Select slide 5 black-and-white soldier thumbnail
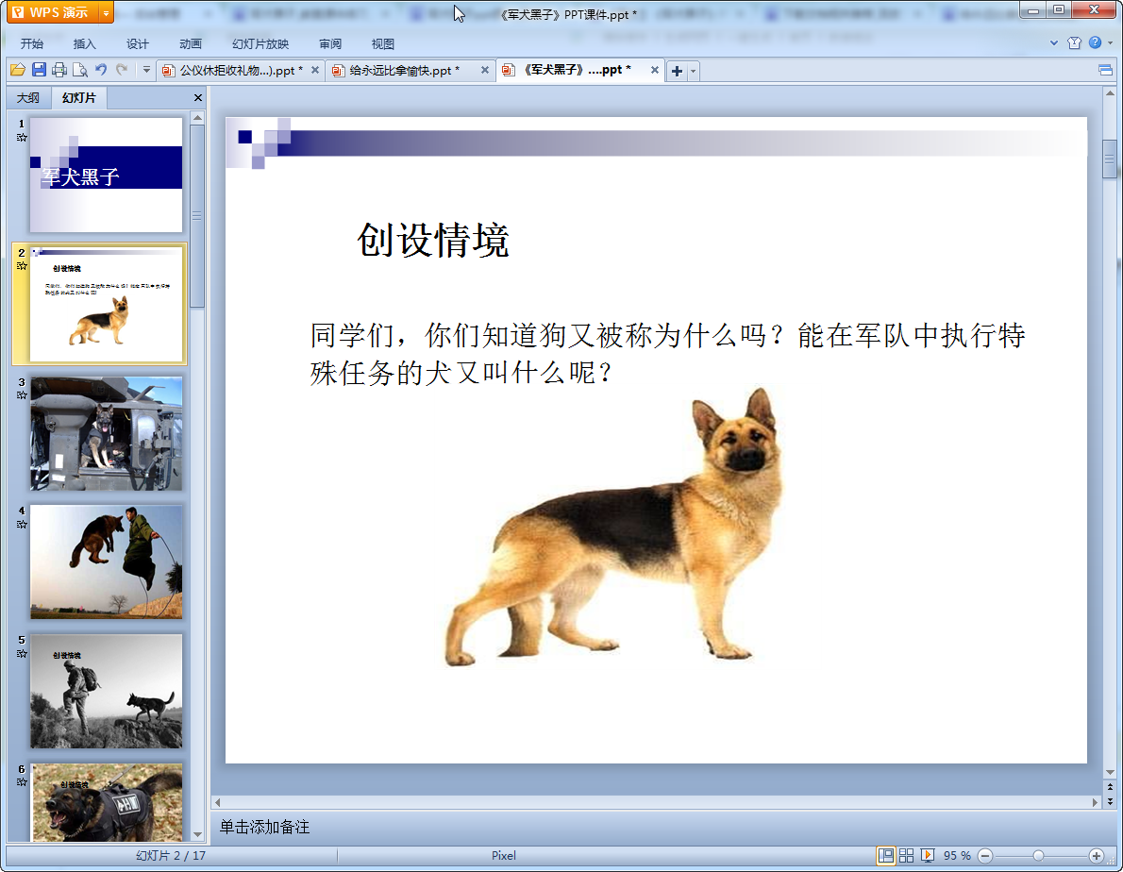This screenshot has height=872, width=1123. [x=106, y=691]
